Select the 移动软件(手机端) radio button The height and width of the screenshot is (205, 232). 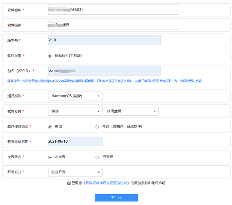coord(50,56)
